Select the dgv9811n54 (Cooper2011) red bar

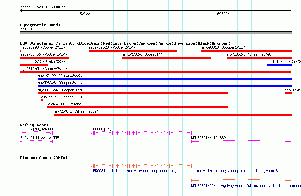click(x=133, y=93)
